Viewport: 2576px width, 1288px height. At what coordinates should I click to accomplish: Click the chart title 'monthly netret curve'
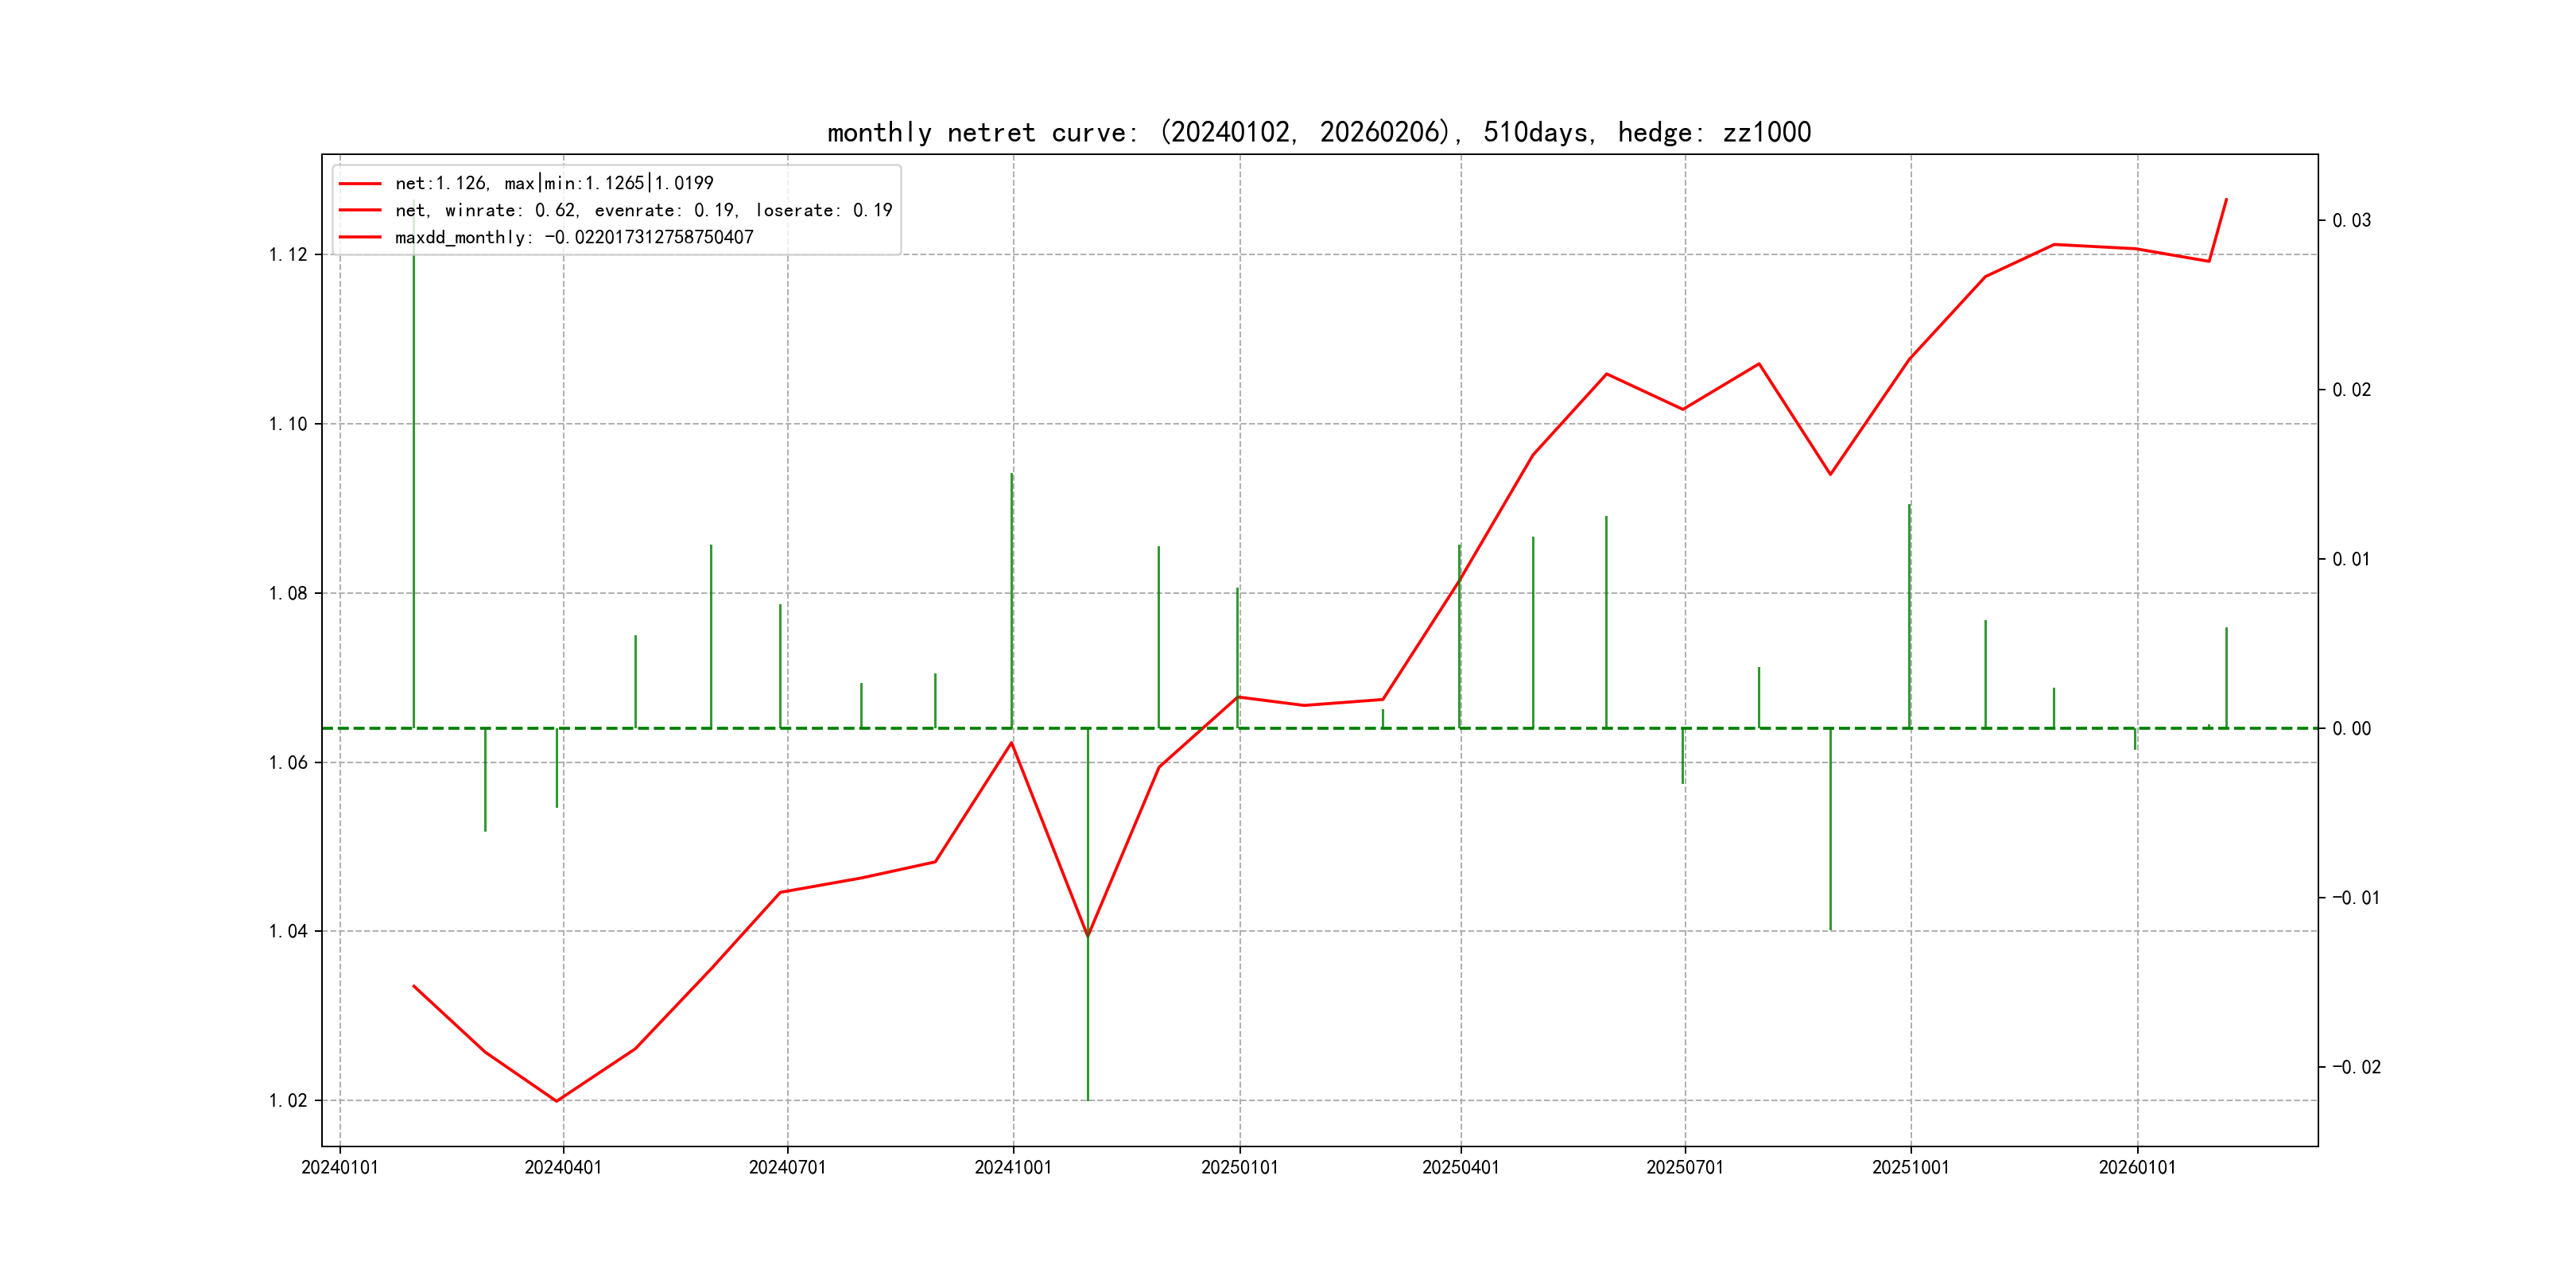coord(1318,132)
